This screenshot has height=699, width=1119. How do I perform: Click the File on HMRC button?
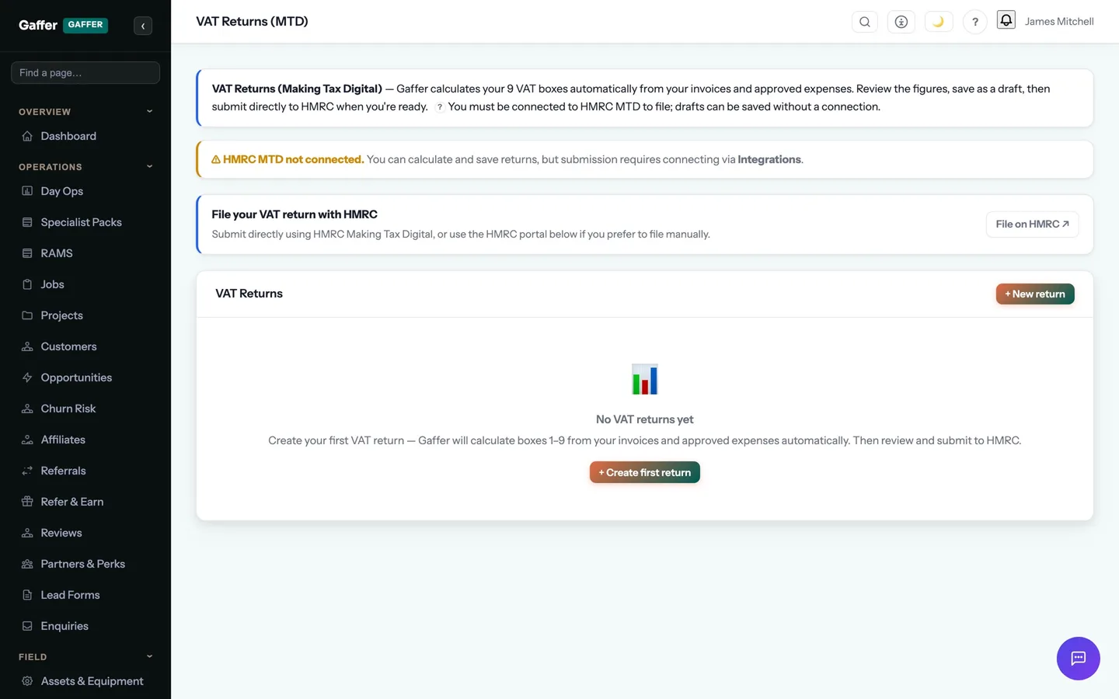(x=1032, y=224)
